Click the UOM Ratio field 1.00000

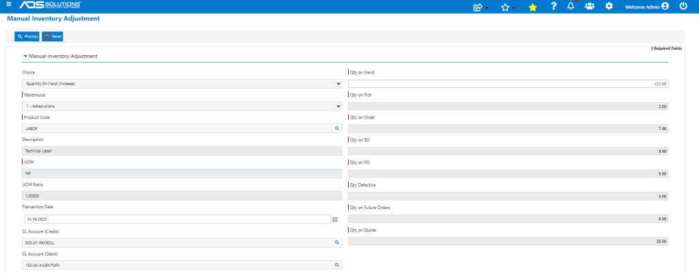pos(182,196)
